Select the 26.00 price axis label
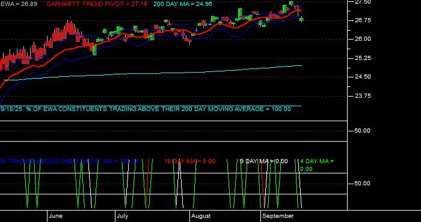Viewport: 421px width, 222px height. click(363, 39)
